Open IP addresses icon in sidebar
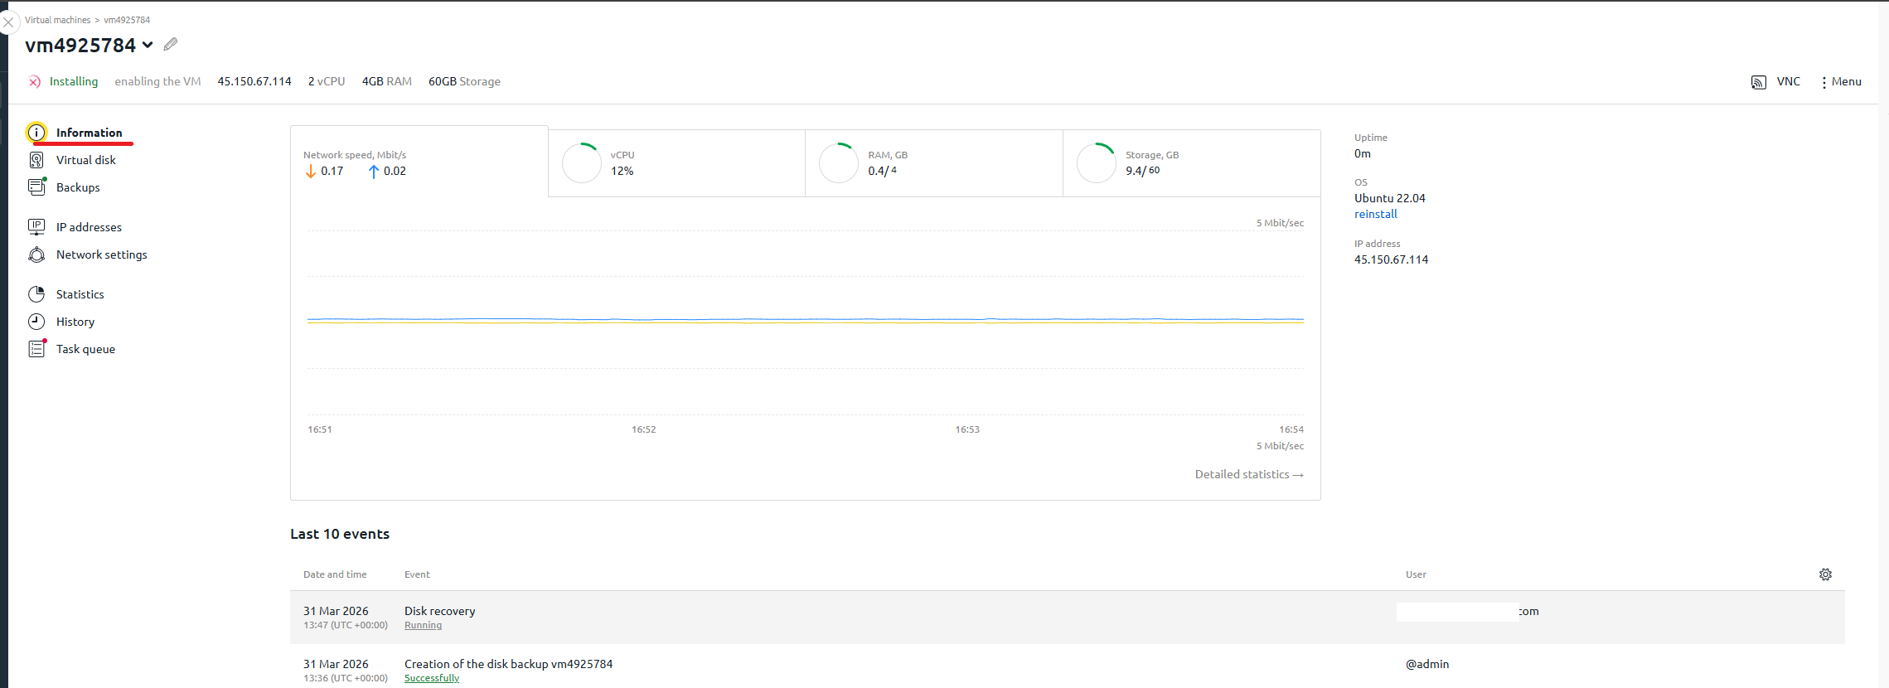 pos(36,227)
